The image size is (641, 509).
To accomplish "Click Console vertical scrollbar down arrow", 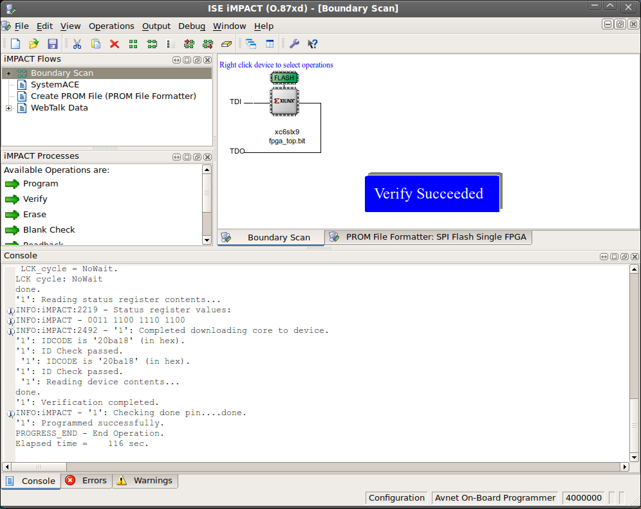I will click(x=634, y=457).
